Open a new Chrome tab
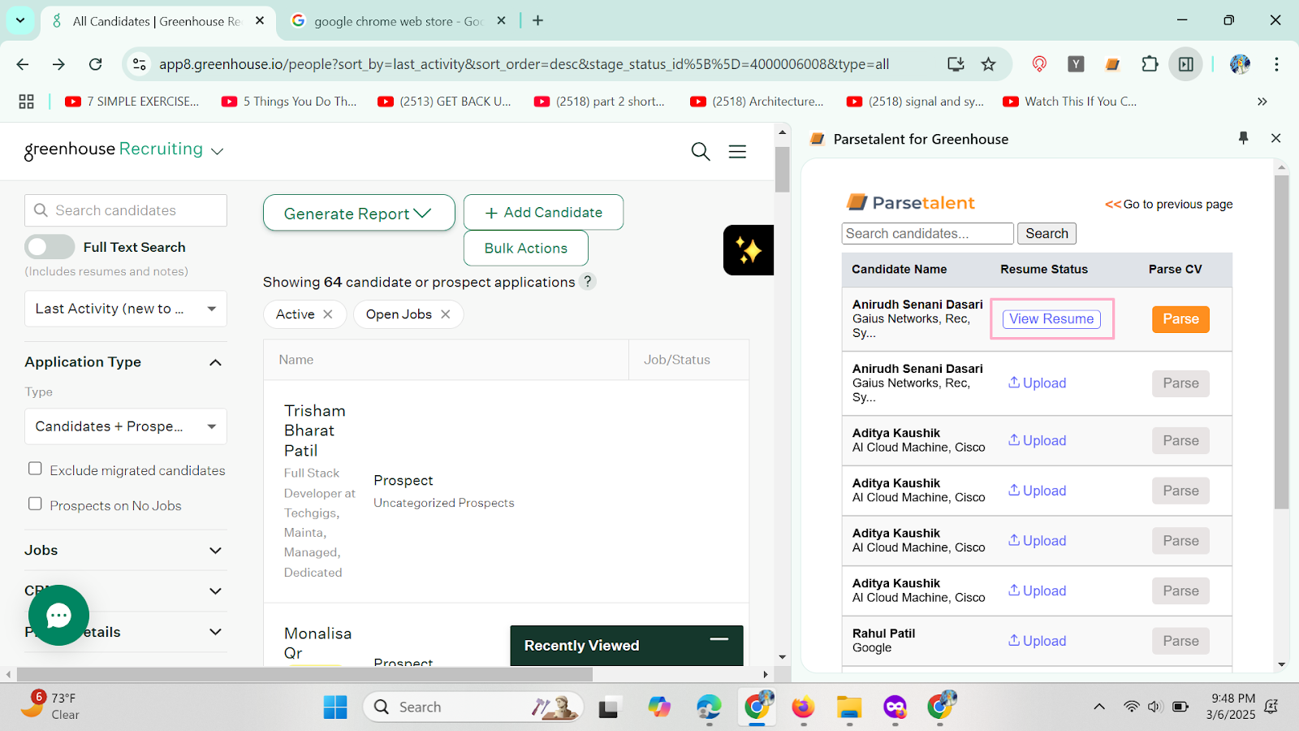 tap(537, 20)
